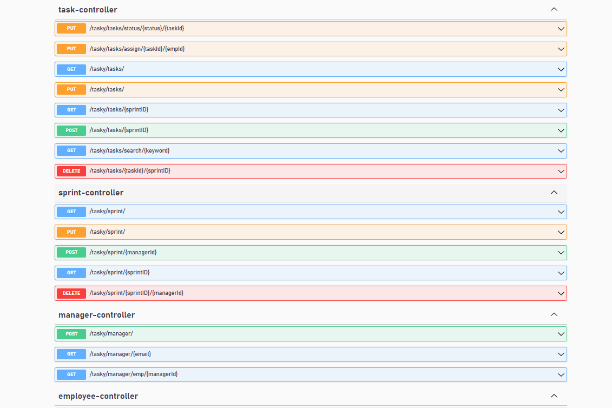Open the sprint-controller heading link
This screenshot has width=612, height=408.
91,193
